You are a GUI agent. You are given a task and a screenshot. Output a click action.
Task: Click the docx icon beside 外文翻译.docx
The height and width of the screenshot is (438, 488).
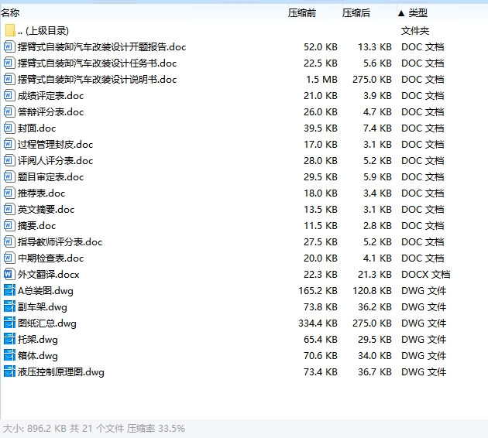(9, 274)
